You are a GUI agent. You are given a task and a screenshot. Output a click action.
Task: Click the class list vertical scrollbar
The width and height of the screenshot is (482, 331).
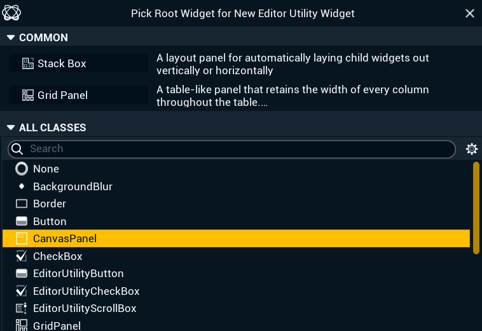point(476,208)
